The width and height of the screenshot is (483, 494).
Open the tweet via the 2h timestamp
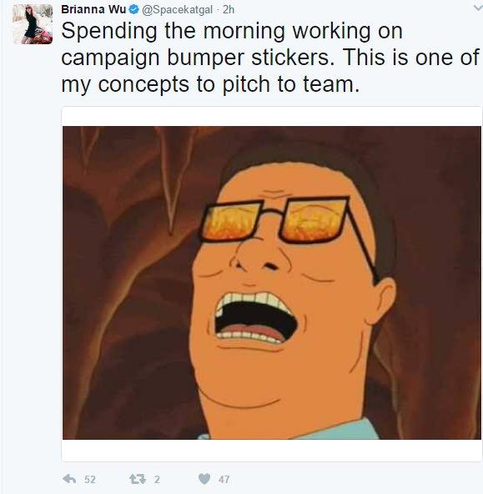[x=229, y=10]
